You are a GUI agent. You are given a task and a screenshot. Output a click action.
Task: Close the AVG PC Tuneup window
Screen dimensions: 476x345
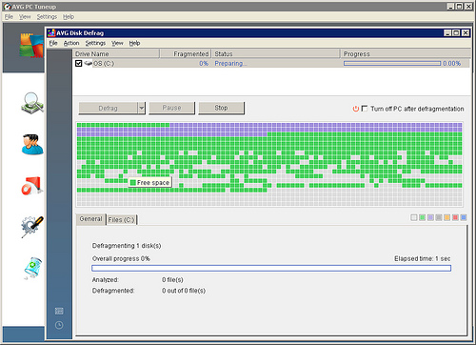click(x=468, y=7)
